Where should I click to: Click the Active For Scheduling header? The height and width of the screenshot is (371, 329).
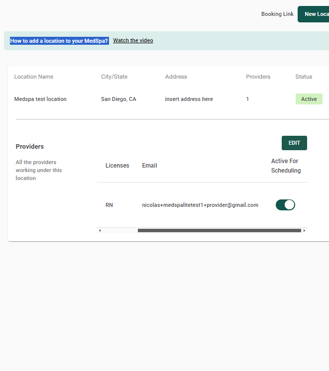(x=286, y=166)
